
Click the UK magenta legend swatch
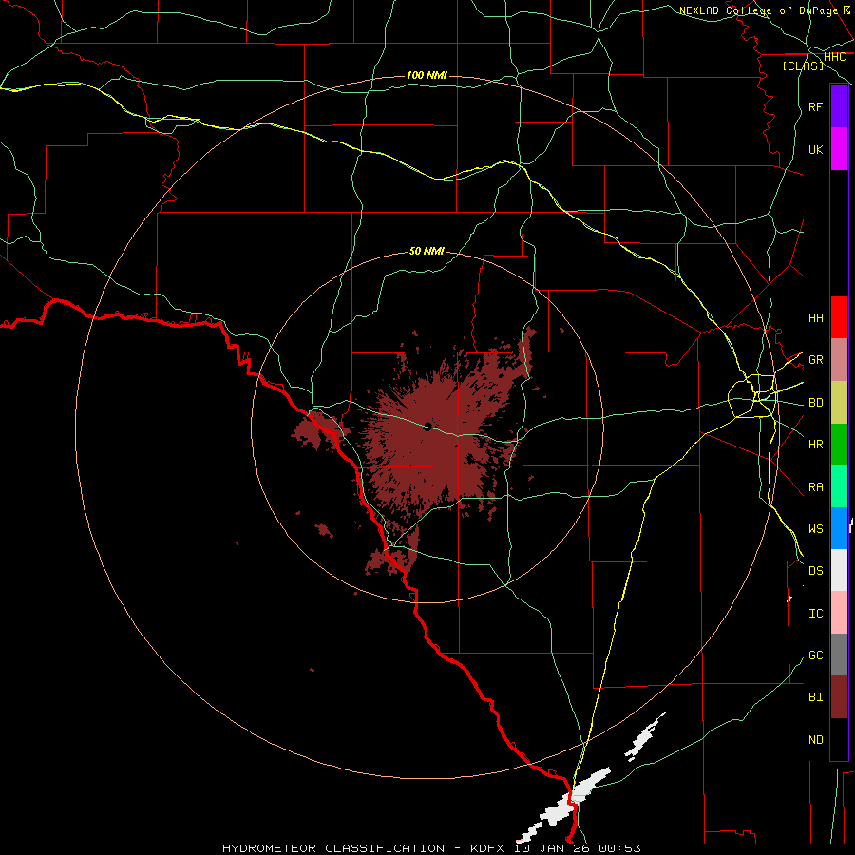point(839,149)
